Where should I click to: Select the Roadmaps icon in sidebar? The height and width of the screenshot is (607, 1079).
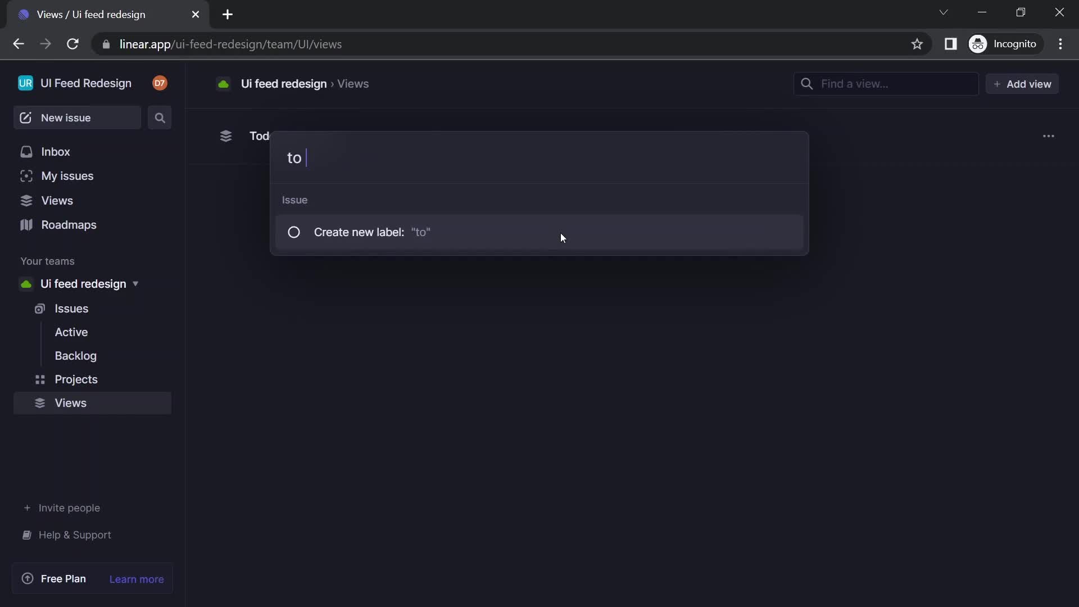[x=26, y=224]
